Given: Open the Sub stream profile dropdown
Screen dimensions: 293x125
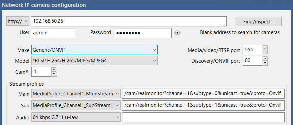Looking at the screenshot, I should [x=76, y=105].
